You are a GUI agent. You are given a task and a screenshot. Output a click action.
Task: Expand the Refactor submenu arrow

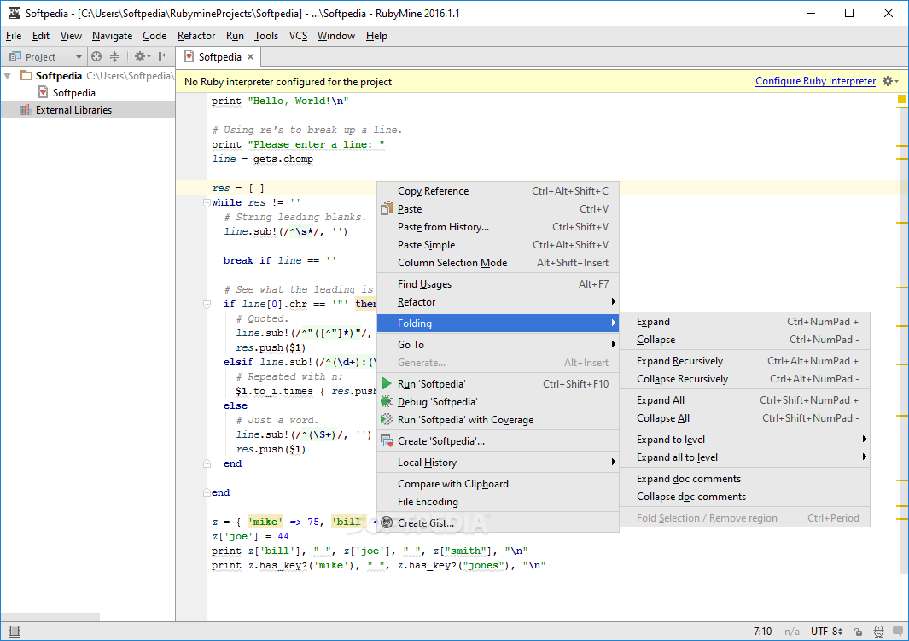tap(614, 301)
